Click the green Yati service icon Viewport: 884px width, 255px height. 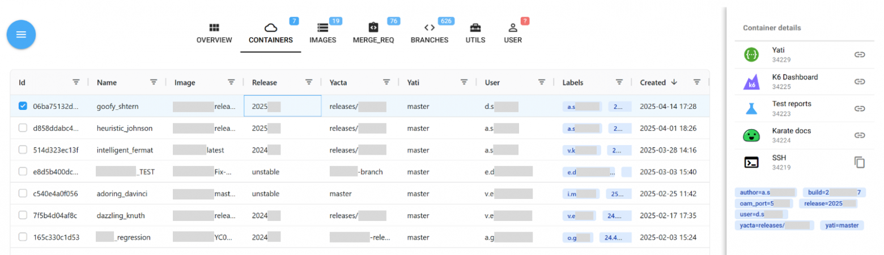tap(751, 54)
